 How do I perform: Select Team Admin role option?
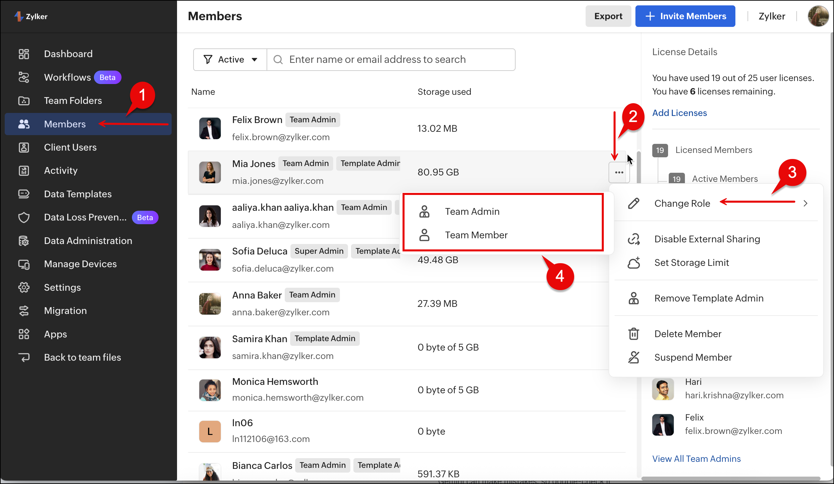tap(472, 211)
